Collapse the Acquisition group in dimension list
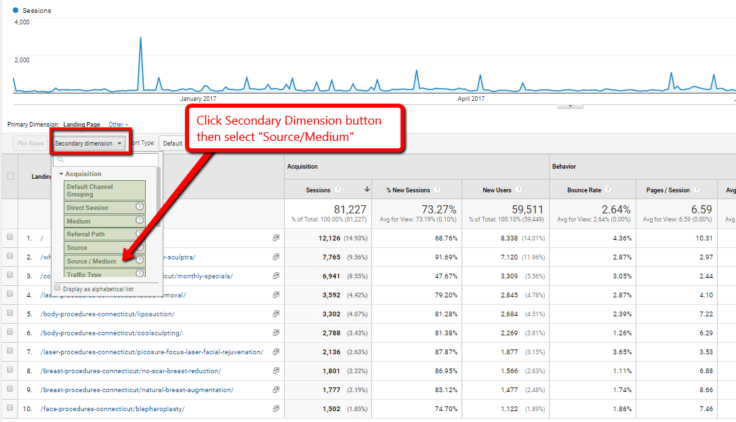 [x=61, y=174]
